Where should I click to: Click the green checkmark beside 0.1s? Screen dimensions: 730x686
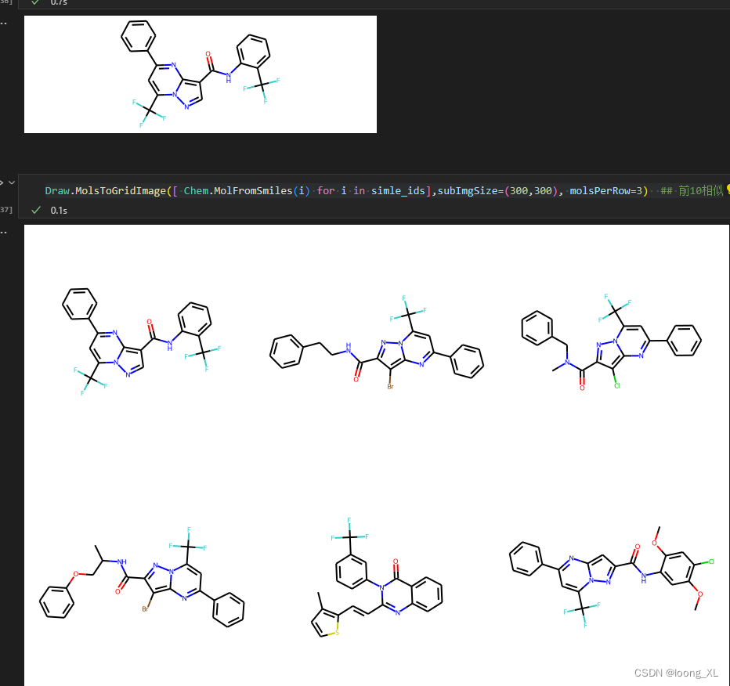tap(35, 210)
